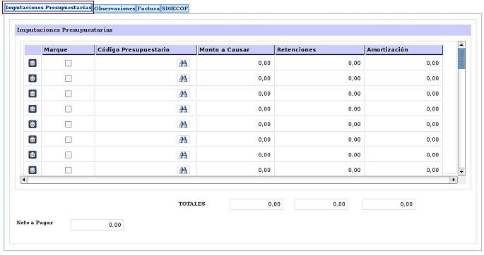Tick the Marque checkbox in the fifth row

pyautogui.click(x=69, y=124)
